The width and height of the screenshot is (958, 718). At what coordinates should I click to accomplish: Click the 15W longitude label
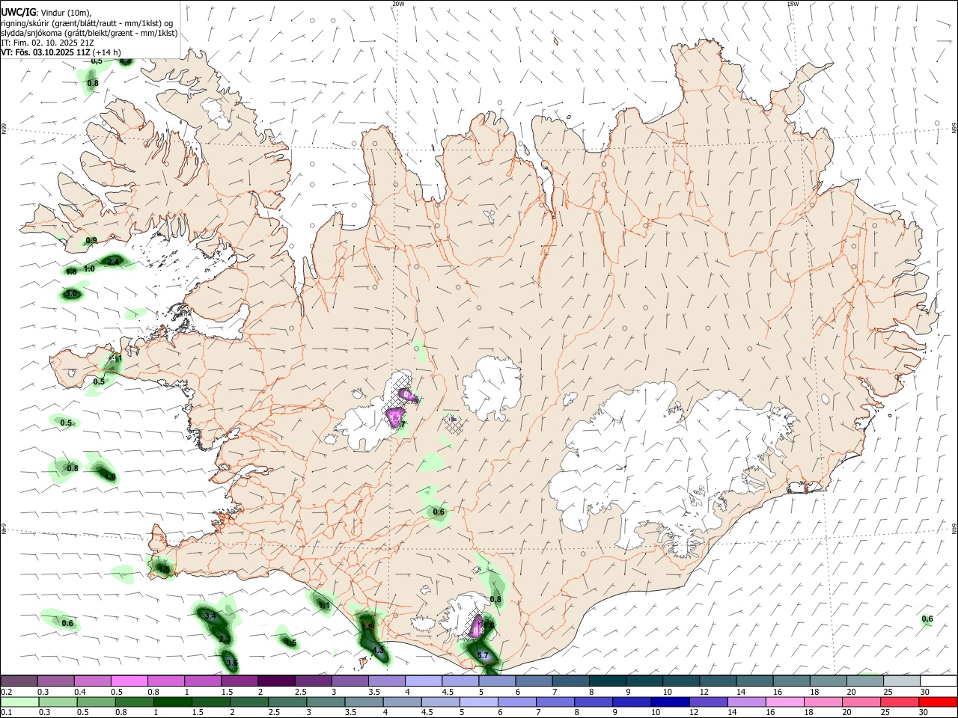(x=793, y=4)
